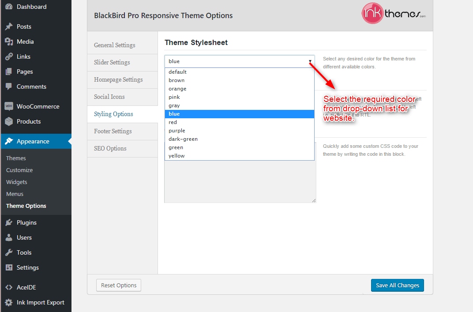The height and width of the screenshot is (312, 473).
Task: Open Customize submenu link
Action: click(x=19, y=170)
